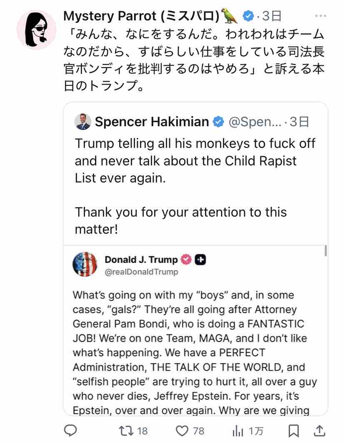The width and height of the screenshot is (345, 442).
Task: Bookmark this post
Action: click(293, 431)
